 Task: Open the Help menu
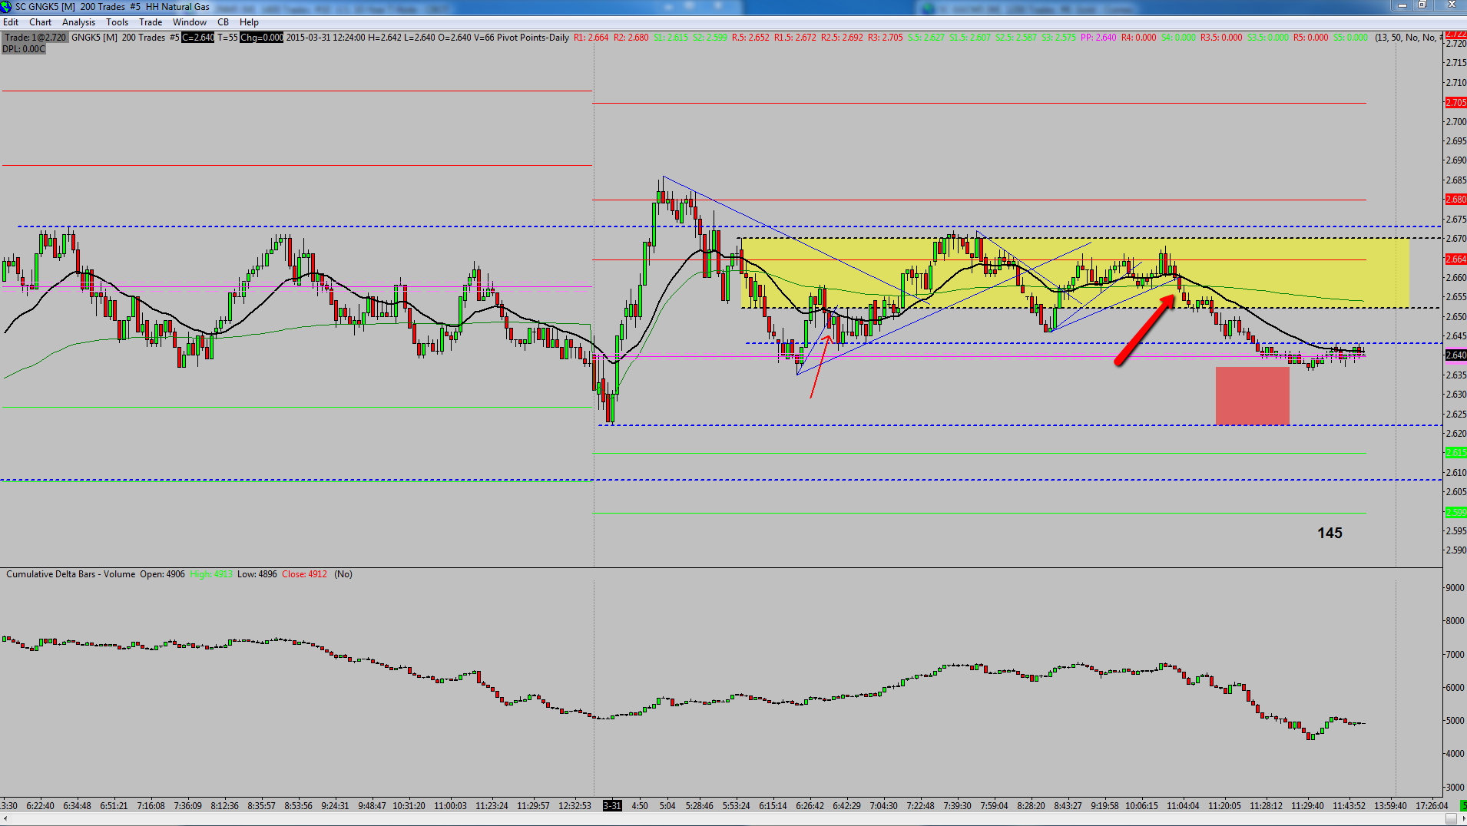(249, 22)
